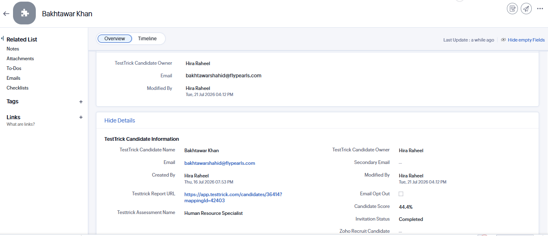Click the puzzle-piece module avatar icon
548x236 pixels.
tap(24, 13)
